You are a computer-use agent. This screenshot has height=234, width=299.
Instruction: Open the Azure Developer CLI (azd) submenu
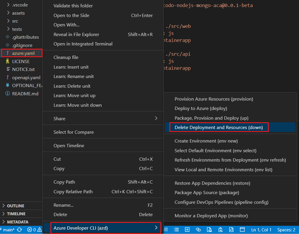[103, 228]
